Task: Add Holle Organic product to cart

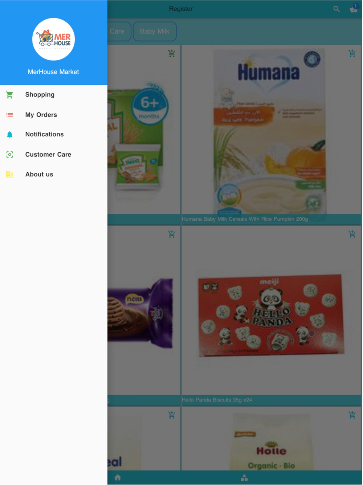Action: click(352, 415)
